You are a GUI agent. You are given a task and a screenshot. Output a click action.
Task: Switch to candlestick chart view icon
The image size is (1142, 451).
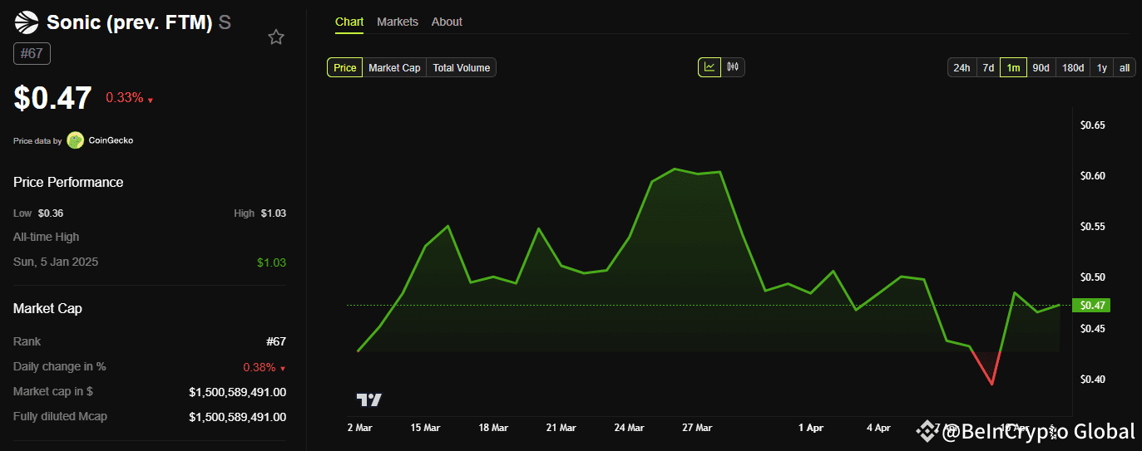tap(733, 67)
